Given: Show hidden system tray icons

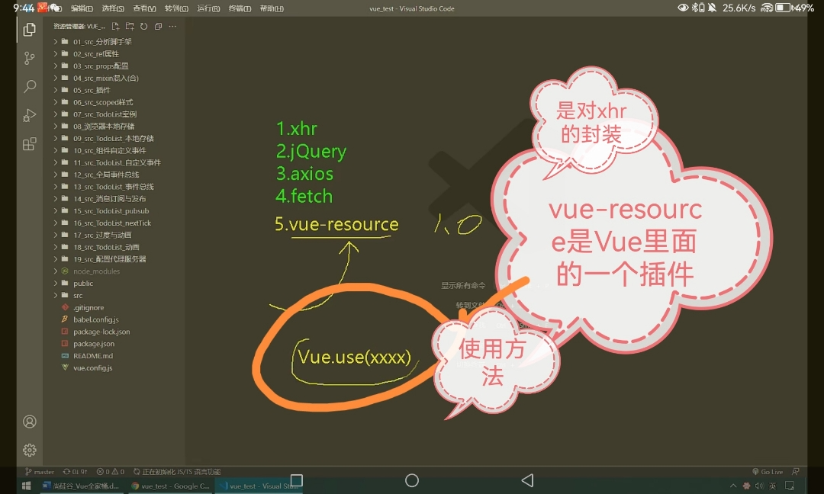Looking at the screenshot, I should coord(733,486).
